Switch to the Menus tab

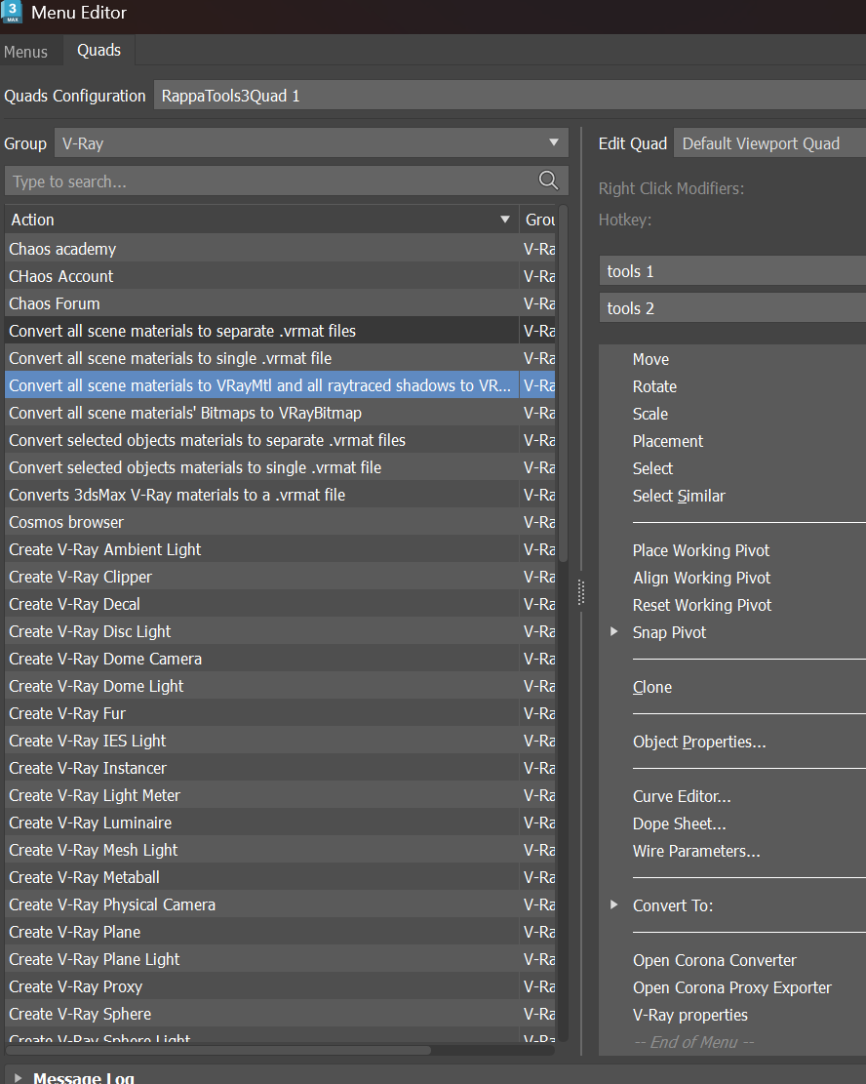pyautogui.click(x=25, y=52)
